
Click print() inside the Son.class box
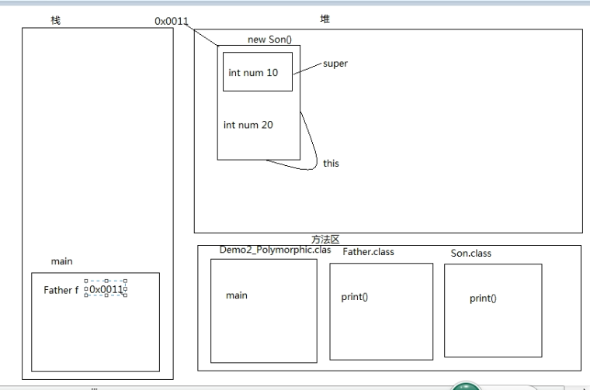[x=483, y=299]
